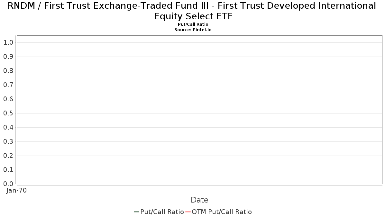This screenshot has height=217, width=386.
Task: Click the 0.4 y-axis label
Action: [x=8, y=127]
